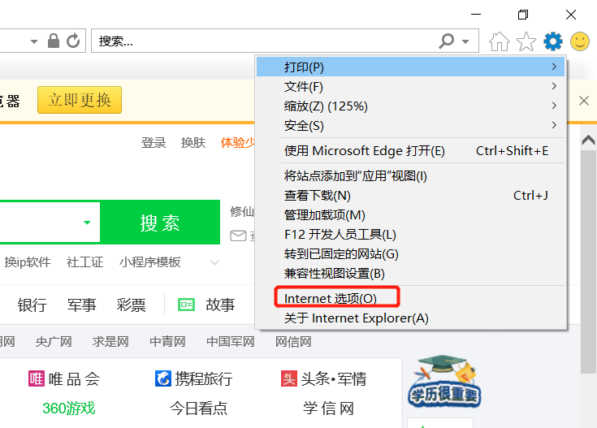Open the 缩放(Z) (125%) submenu
Viewport: 597px width, 428px height.
click(x=411, y=106)
